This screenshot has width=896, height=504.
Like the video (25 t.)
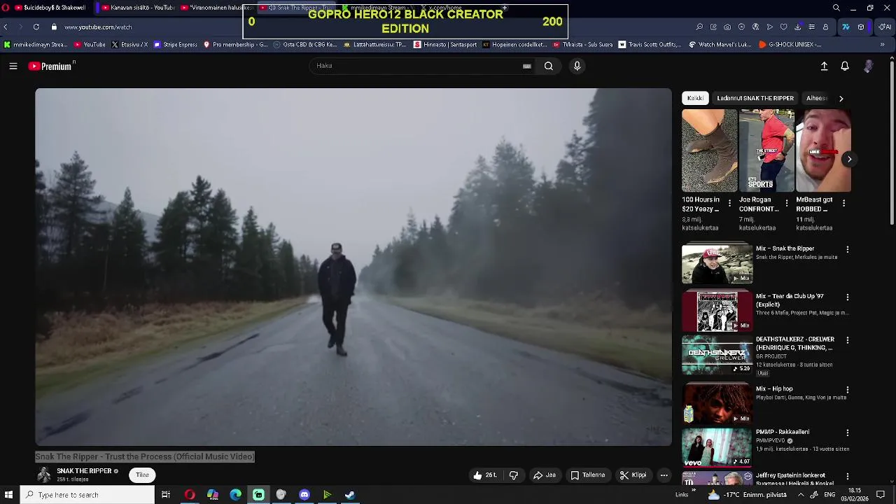486,475
